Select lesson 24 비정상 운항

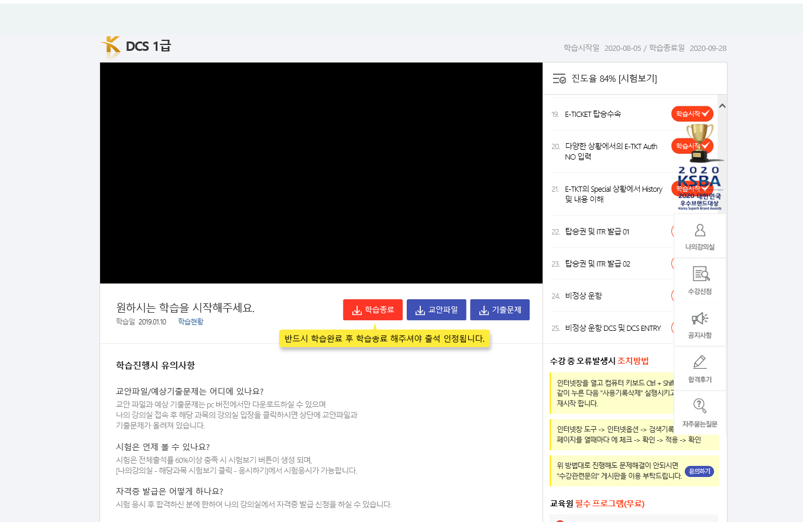tap(584, 296)
